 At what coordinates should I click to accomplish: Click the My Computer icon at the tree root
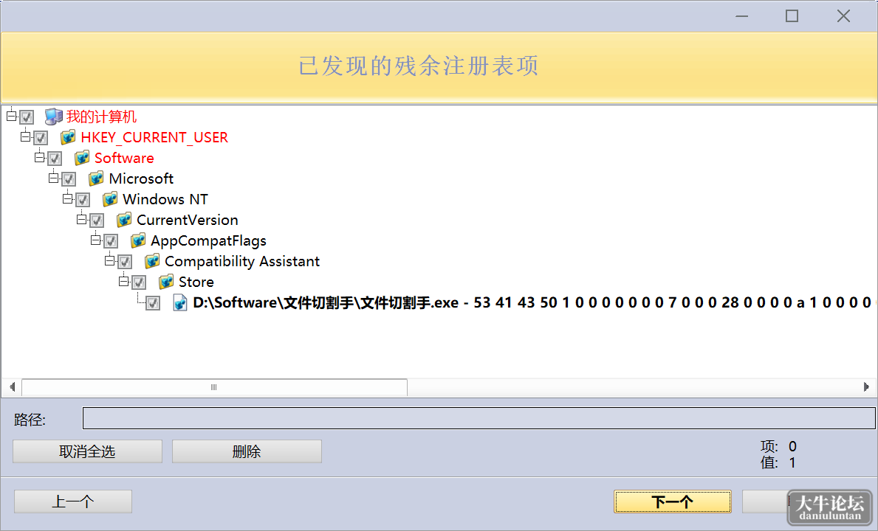tap(54, 117)
